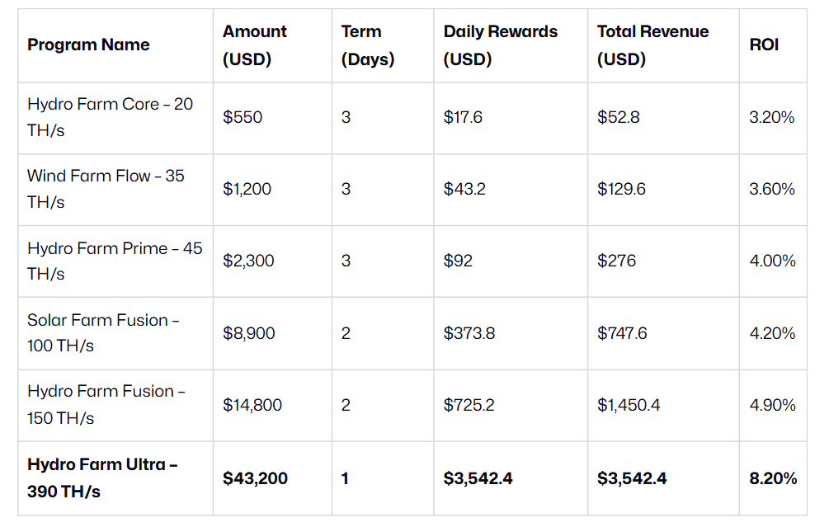Viewport: 829px width, 527px height.
Task: Select Hydro Farm Fusion – 150 TH/s
Action: 106,404
